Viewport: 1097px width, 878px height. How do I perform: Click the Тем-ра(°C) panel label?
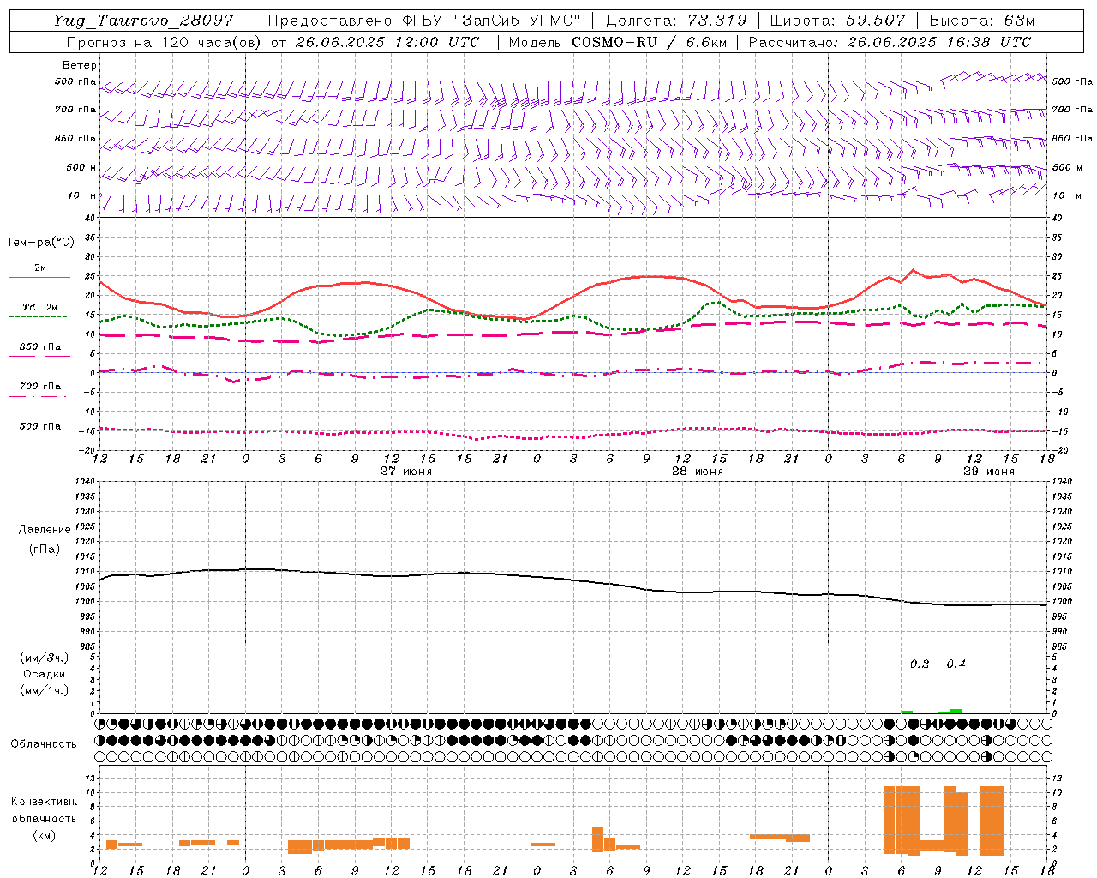click(x=40, y=243)
